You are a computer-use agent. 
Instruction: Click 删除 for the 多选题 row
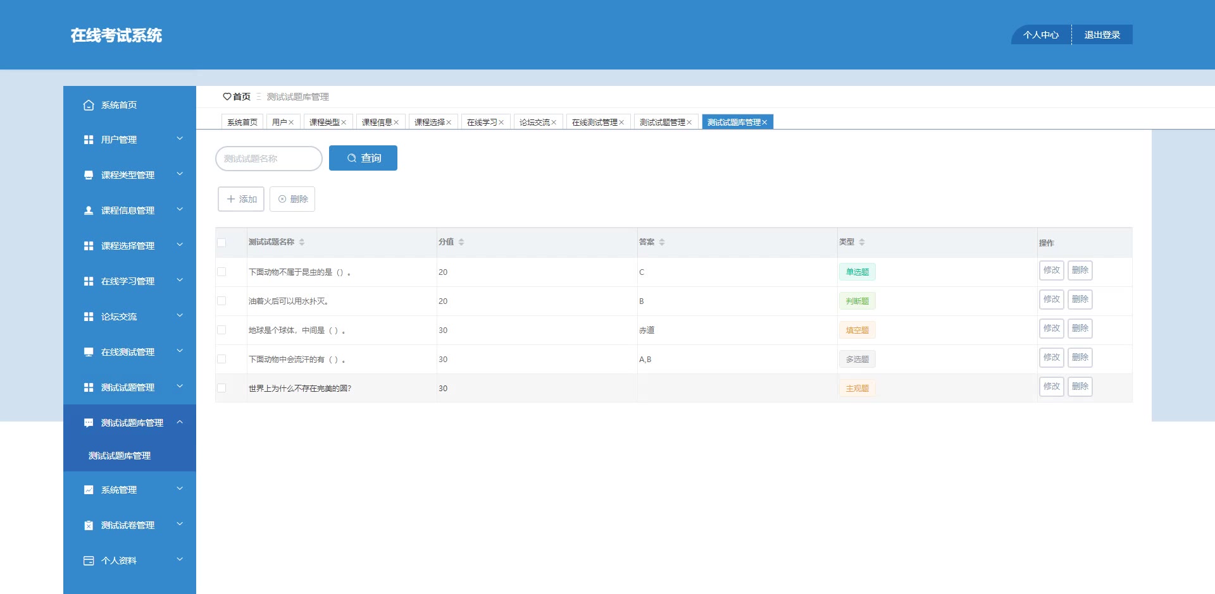(1080, 358)
